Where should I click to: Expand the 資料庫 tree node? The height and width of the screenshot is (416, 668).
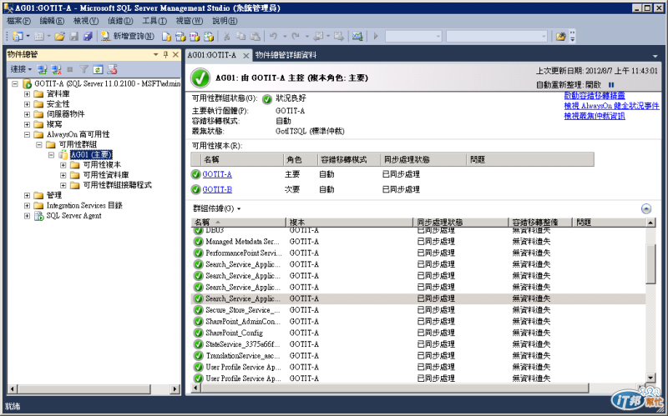27,94
